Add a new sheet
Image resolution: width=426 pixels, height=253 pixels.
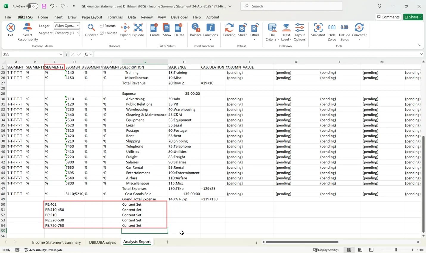click(167, 242)
